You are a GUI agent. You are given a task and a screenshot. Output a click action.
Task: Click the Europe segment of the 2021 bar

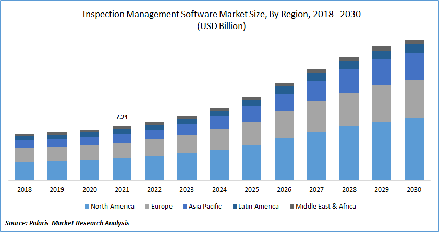tap(122, 151)
